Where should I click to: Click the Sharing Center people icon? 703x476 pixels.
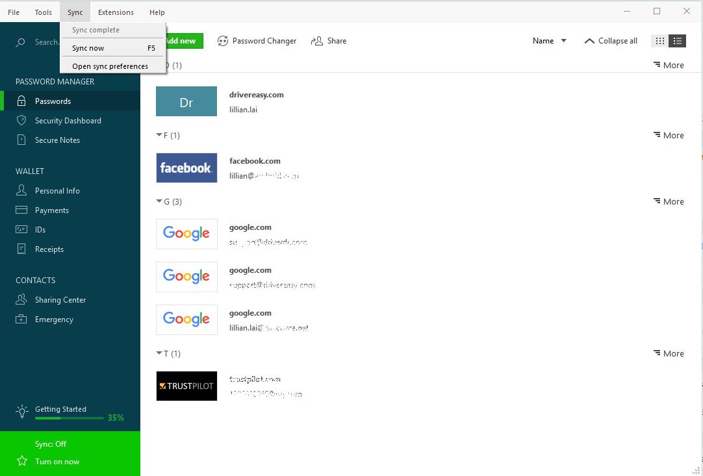coord(21,299)
